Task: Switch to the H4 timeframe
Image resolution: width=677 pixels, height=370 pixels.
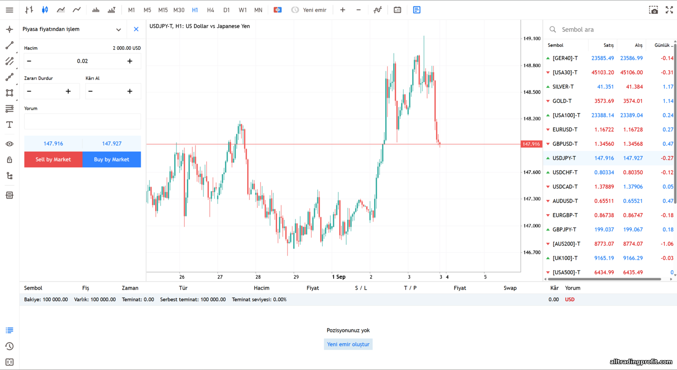Action: click(x=210, y=10)
